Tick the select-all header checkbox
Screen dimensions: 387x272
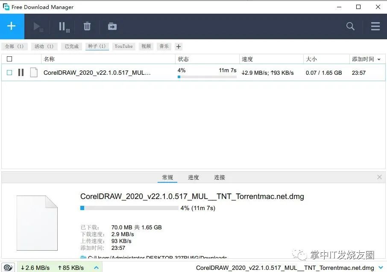coord(9,59)
